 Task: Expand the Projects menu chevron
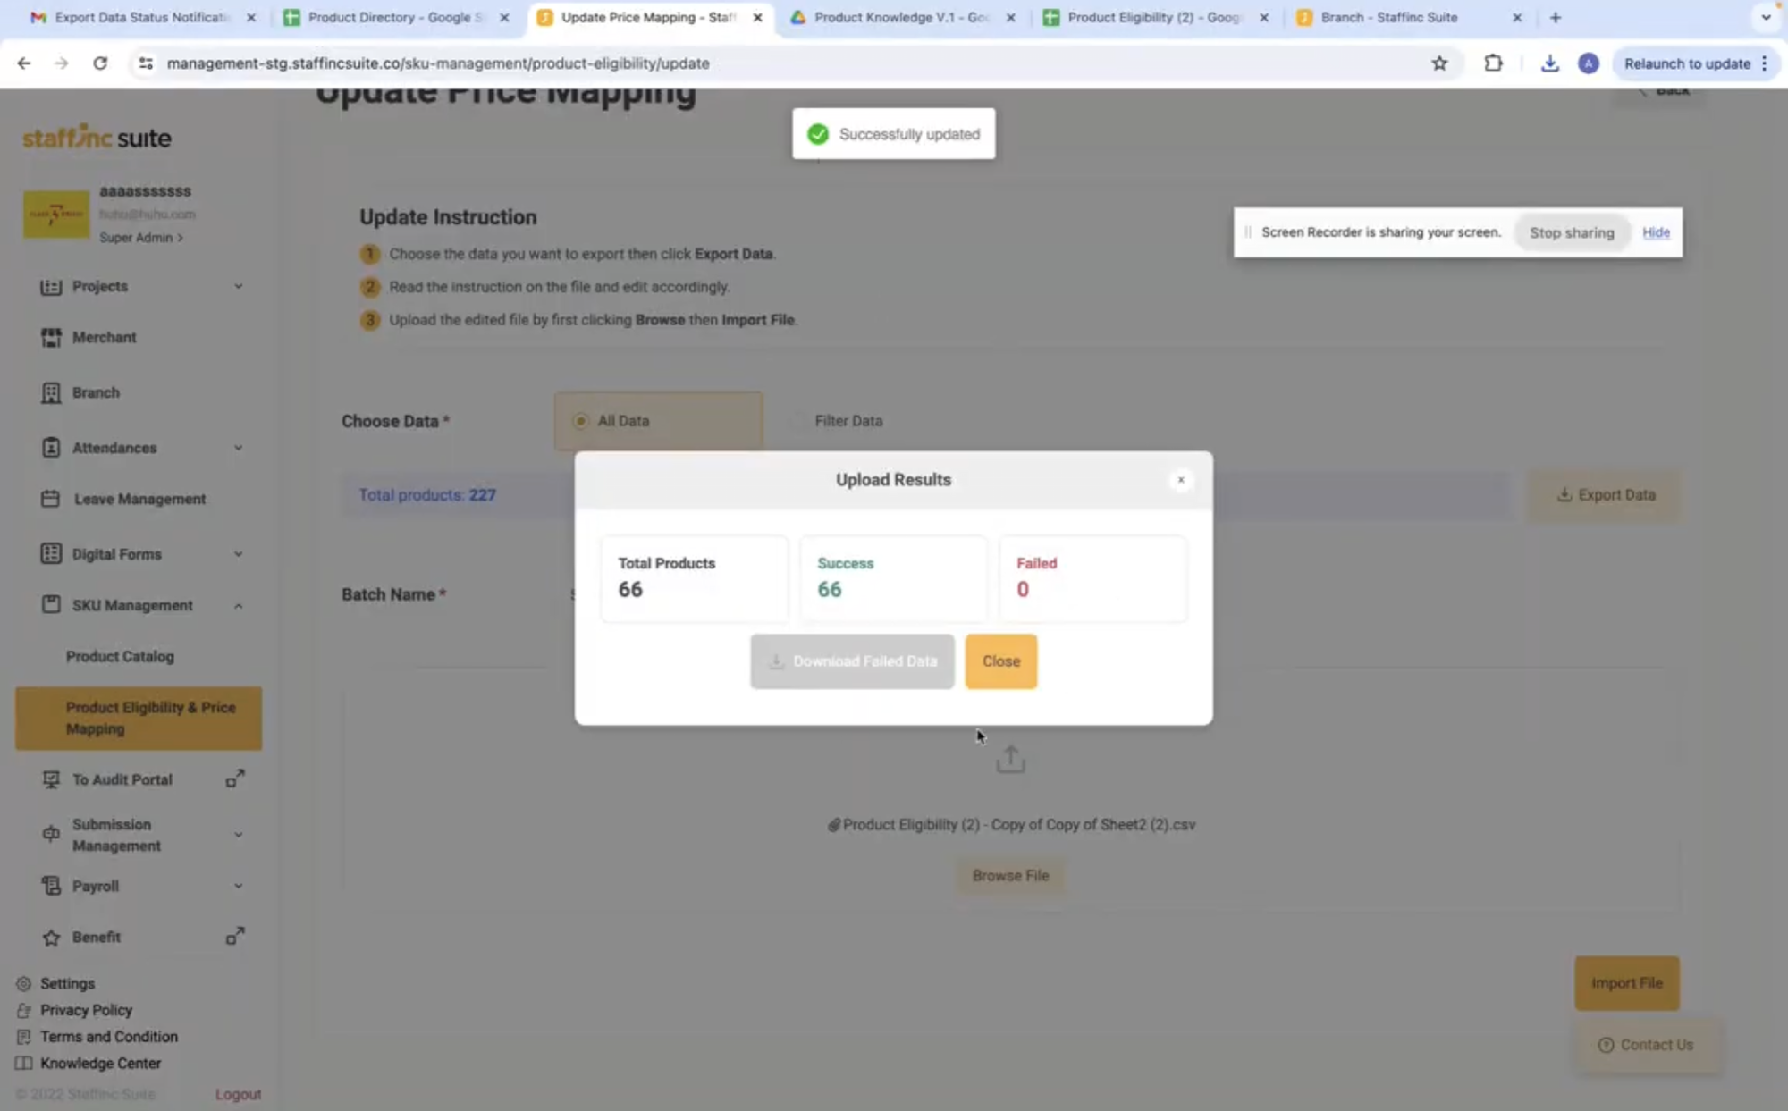238,286
